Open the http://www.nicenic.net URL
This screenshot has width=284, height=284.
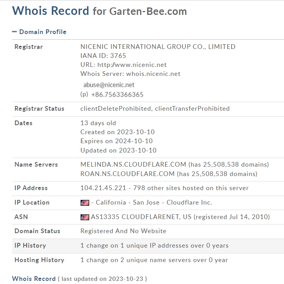click(132, 65)
